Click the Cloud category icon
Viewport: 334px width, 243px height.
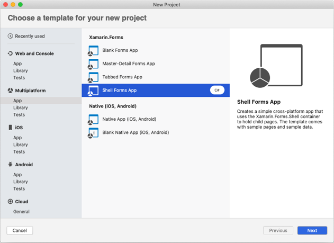point(10,202)
